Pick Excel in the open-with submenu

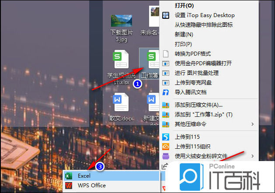[x=111, y=176]
